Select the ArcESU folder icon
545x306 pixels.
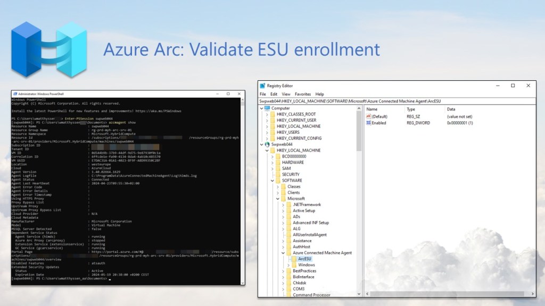point(294,259)
